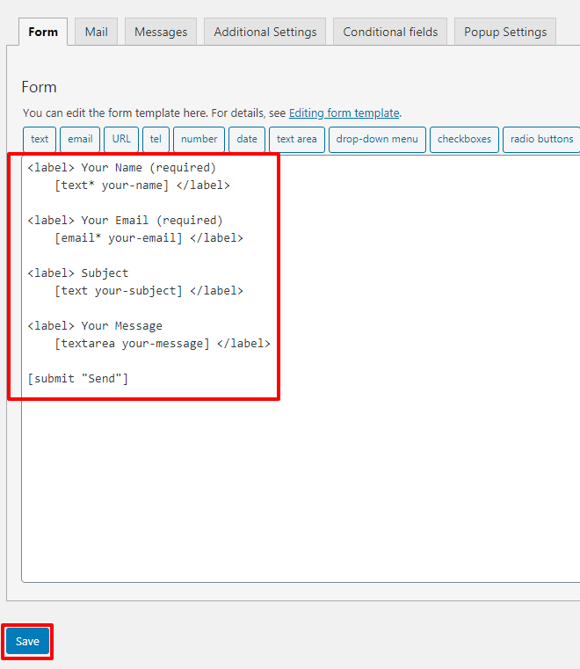
Task: Insert a checkboxes tag
Action: click(464, 139)
